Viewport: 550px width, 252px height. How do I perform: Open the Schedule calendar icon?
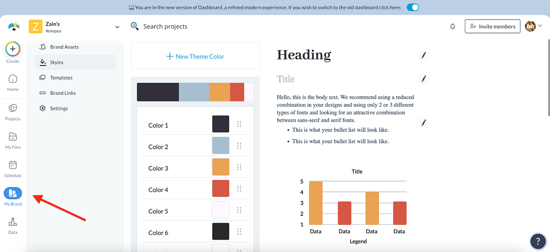[13, 165]
